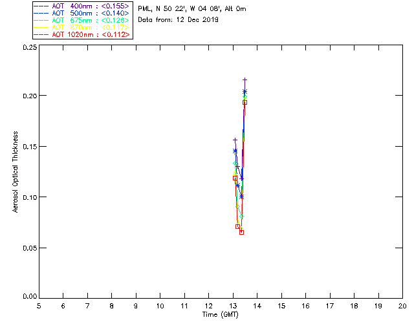The image size is (414, 331).
Task: Click the x-axis tick label 20
Action: coord(402,306)
